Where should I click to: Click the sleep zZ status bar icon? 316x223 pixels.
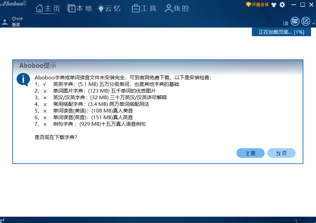(2, 220)
